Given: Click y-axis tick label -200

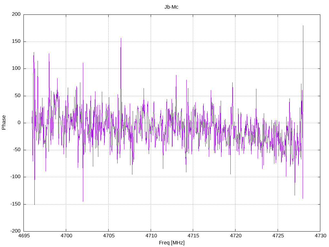Looking at the screenshot, I should pos(15,231).
